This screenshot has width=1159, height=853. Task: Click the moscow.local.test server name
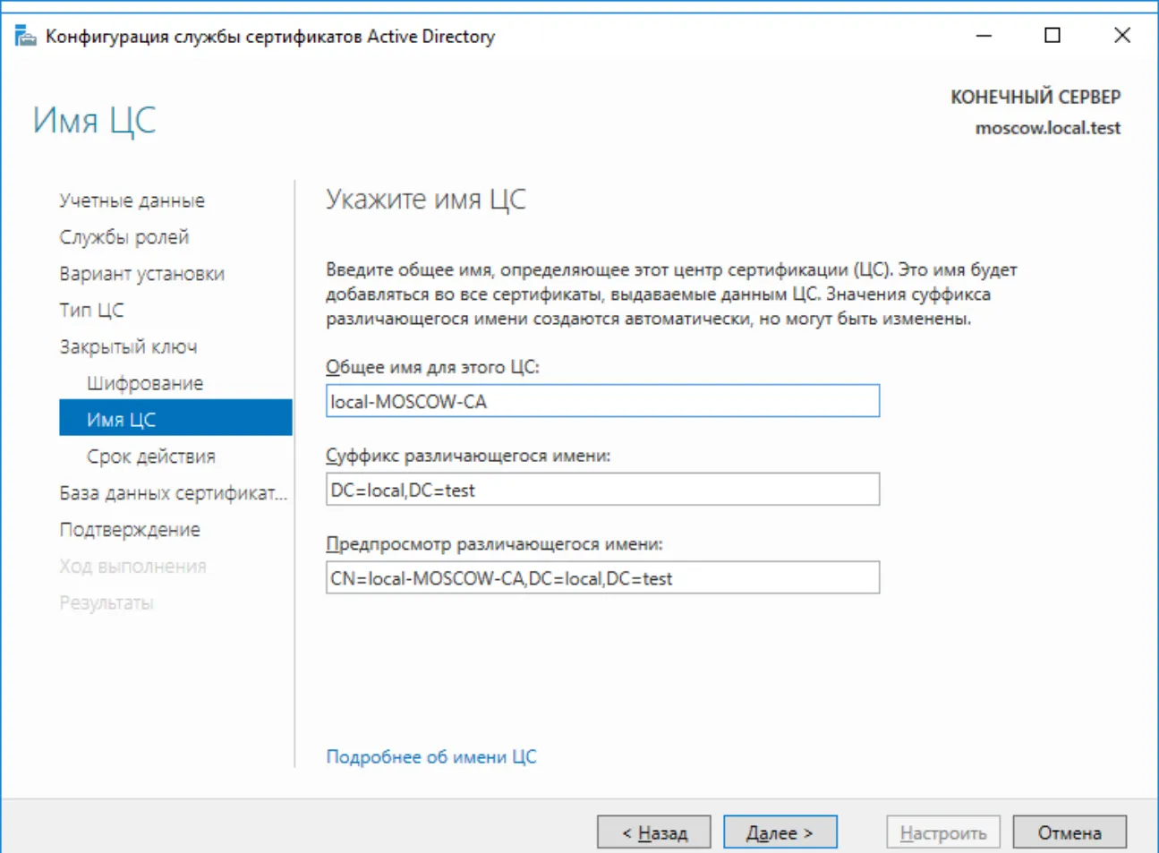pyautogui.click(x=1047, y=128)
